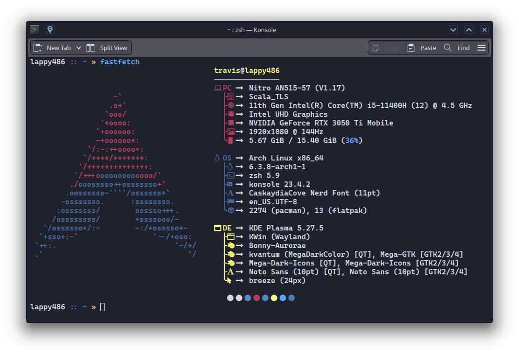Click the first white color dot
519x355 pixels.
click(x=230, y=298)
